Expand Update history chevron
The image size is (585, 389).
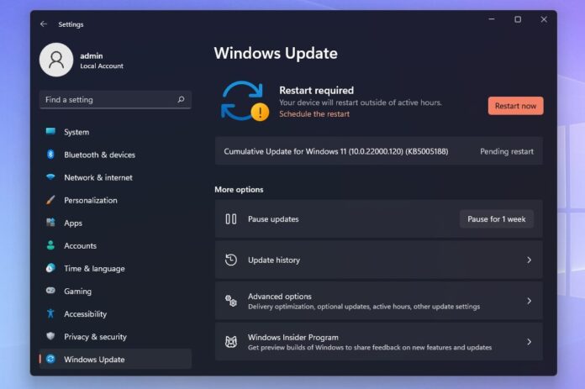(529, 260)
